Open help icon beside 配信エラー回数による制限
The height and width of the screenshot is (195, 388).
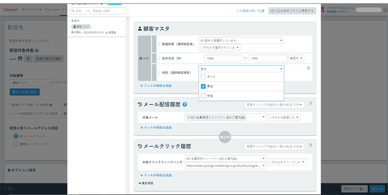51,105
